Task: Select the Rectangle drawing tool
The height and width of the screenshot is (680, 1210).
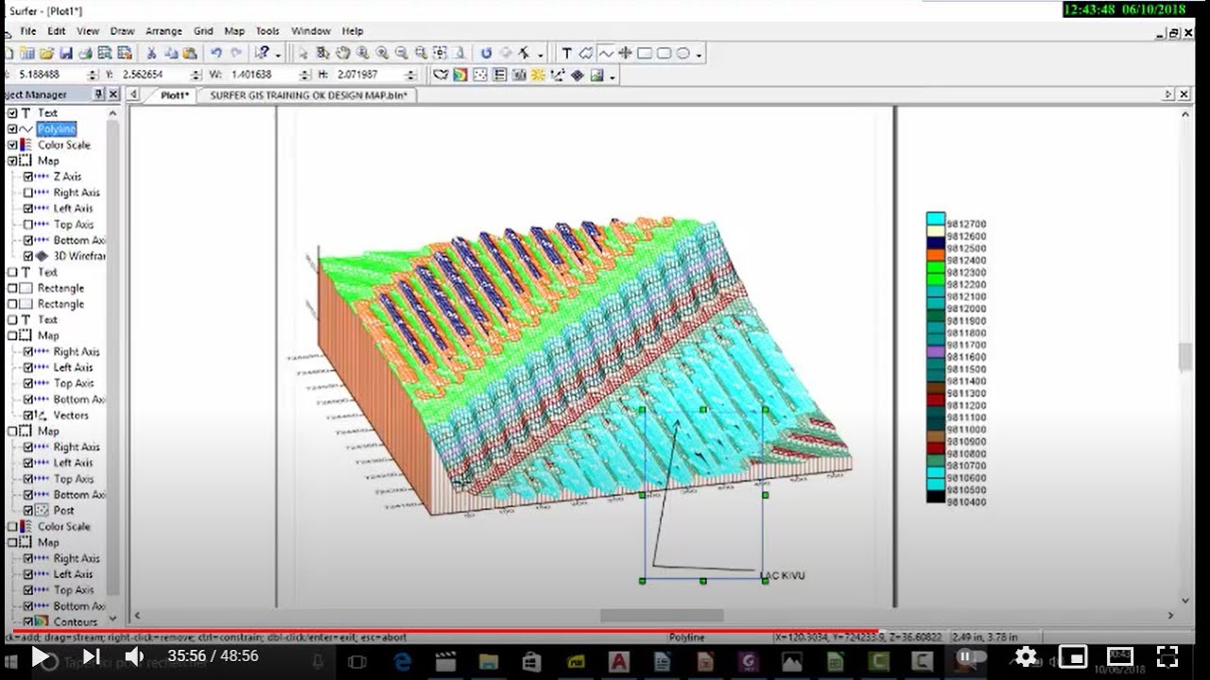Action: [646, 54]
